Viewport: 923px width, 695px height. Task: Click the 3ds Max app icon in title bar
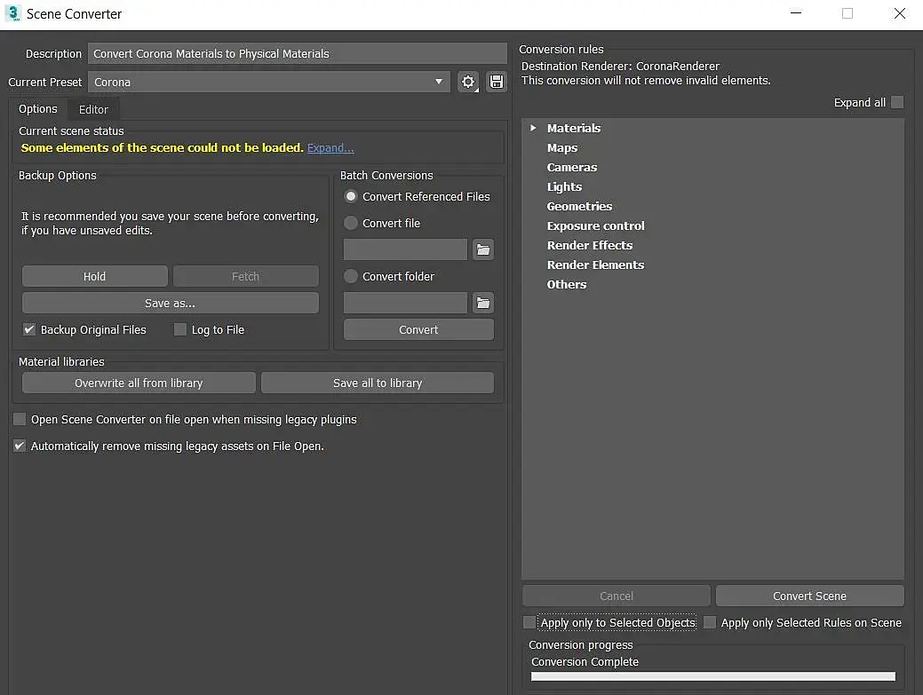tap(12, 13)
